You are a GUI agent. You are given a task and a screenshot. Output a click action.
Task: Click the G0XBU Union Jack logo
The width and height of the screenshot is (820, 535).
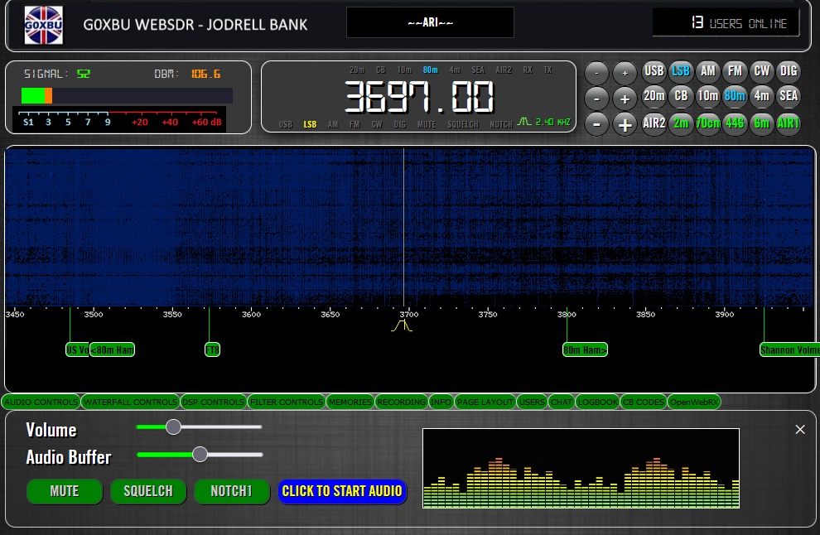[x=43, y=24]
